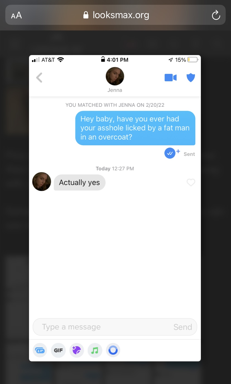Screen dimensions: 231x384
Task: Tap the Safari reload page icon
Action: 216,15
